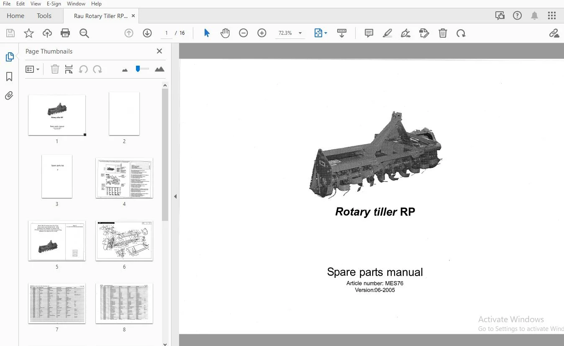Open Bookmarks sidebar panel icon
564x346 pixels.
(x=9, y=77)
